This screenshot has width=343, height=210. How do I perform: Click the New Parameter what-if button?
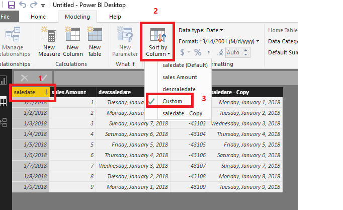click(125, 42)
